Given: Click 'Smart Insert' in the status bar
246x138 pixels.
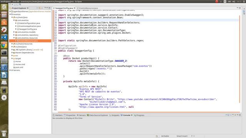Looking at the screenshot, I should coord(182,136).
